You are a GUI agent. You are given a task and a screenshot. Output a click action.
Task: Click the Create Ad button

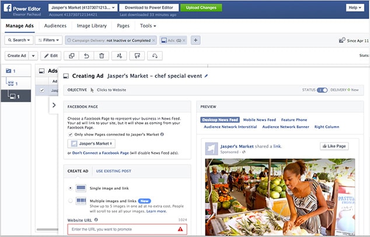pyautogui.click(x=17, y=55)
